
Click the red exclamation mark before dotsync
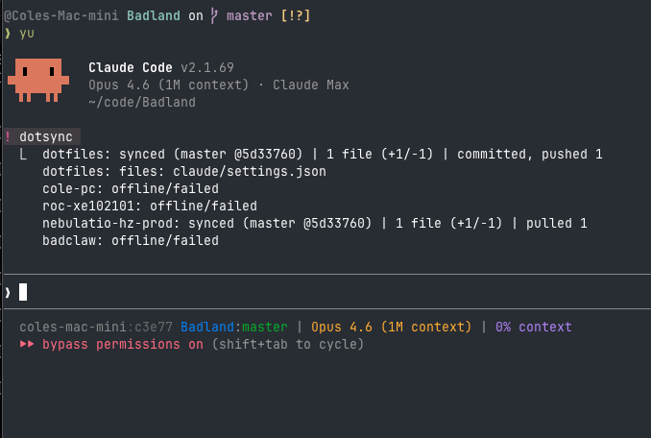[x=8, y=136]
